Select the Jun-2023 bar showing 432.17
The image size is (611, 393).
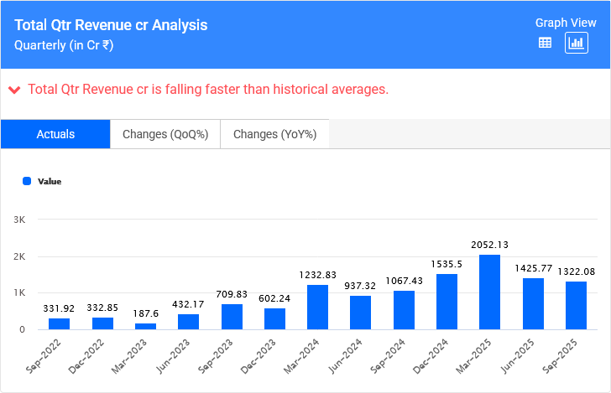coord(189,322)
